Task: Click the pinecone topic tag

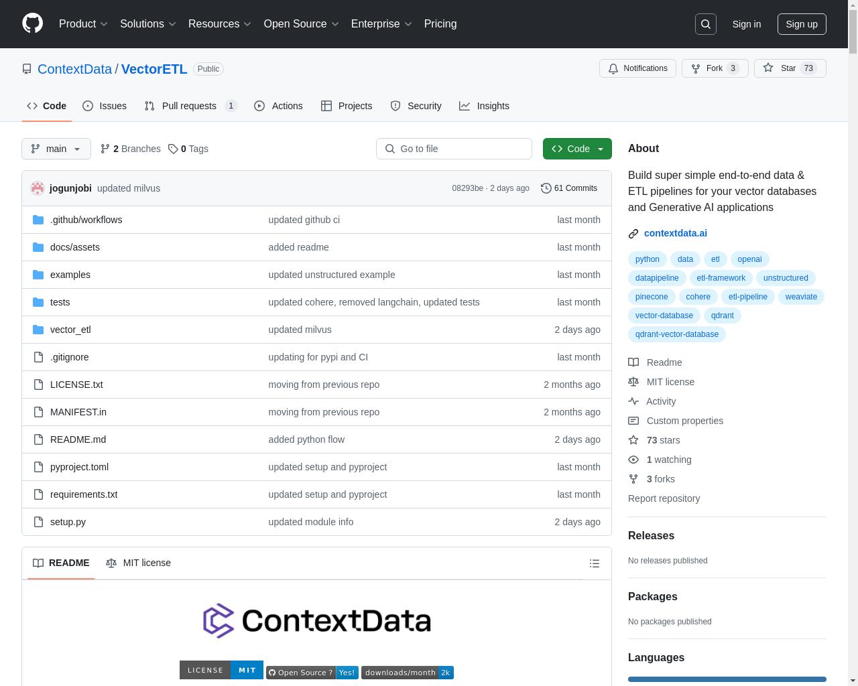Action: pos(652,297)
